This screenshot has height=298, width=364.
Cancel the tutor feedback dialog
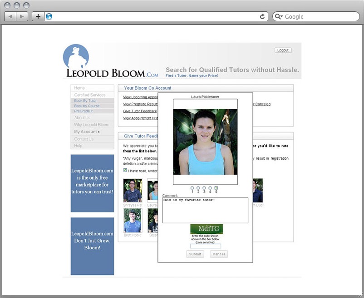pyautogui.click(x=219, y=254)
